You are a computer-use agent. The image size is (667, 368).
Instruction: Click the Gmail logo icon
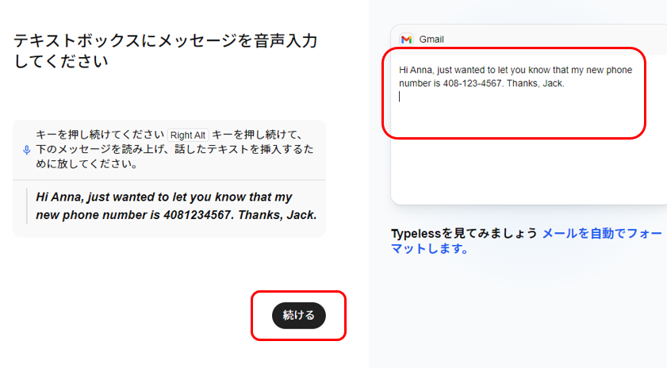[406, 39]
